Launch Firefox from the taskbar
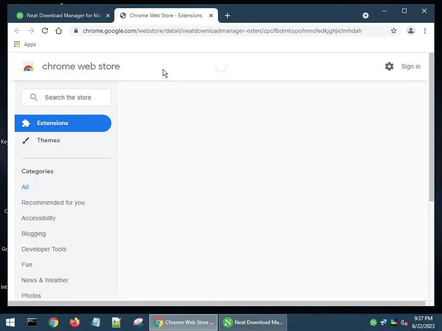This screenshot has width=442, height=331. (x=74, y=322)
